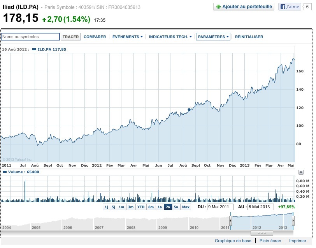
Task: Click the 16 Aoû 2012 date label
Action: tap(16, 49)
